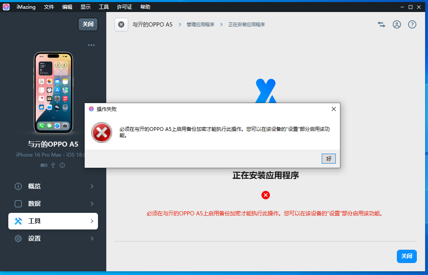Click 与亓的OPPO A5 breadcrumb
The width and height of the screenshot is (428, 275).
tap(153, 24)
